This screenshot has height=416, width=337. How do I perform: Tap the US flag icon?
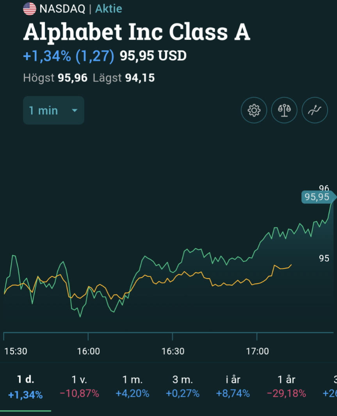pyautogui.click(x=30, y=9)
